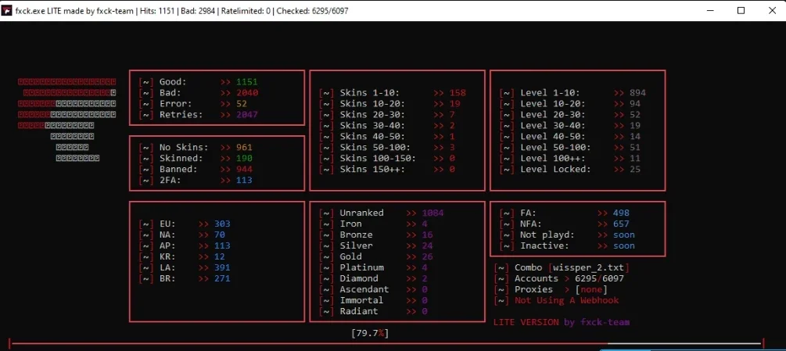Close the console window

coord(772,10)
